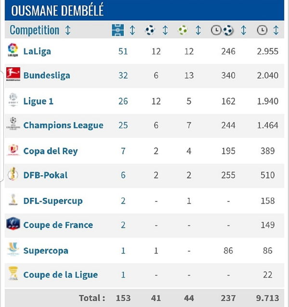The width and height of the screenshot is (289, 307).
Task: Open Bundesliga's 32 appearances link
Action: [123, 75]
